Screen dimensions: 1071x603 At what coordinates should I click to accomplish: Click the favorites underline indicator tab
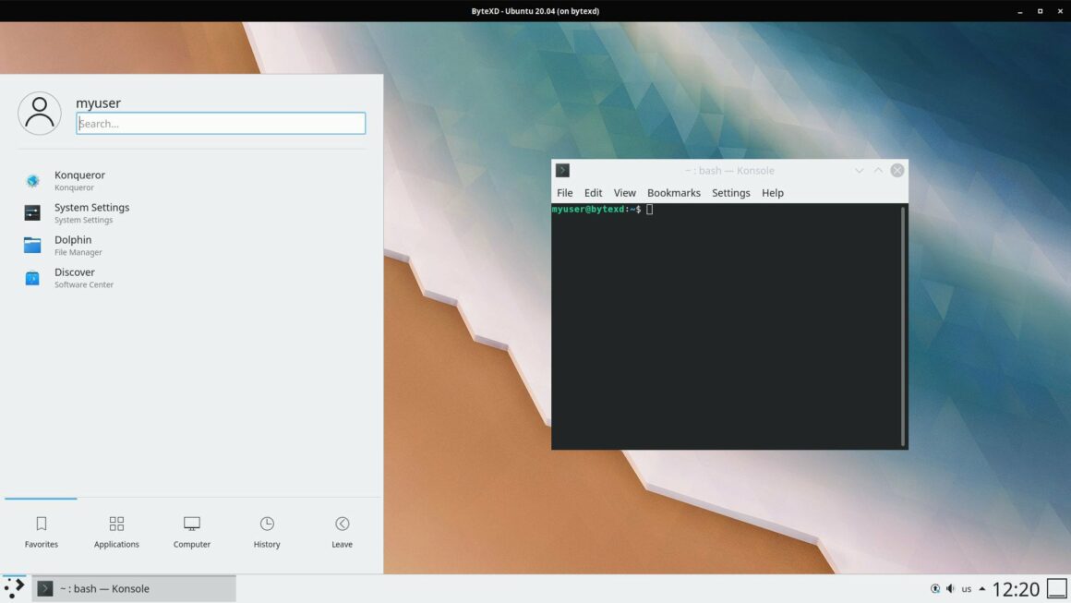point(41,497)
